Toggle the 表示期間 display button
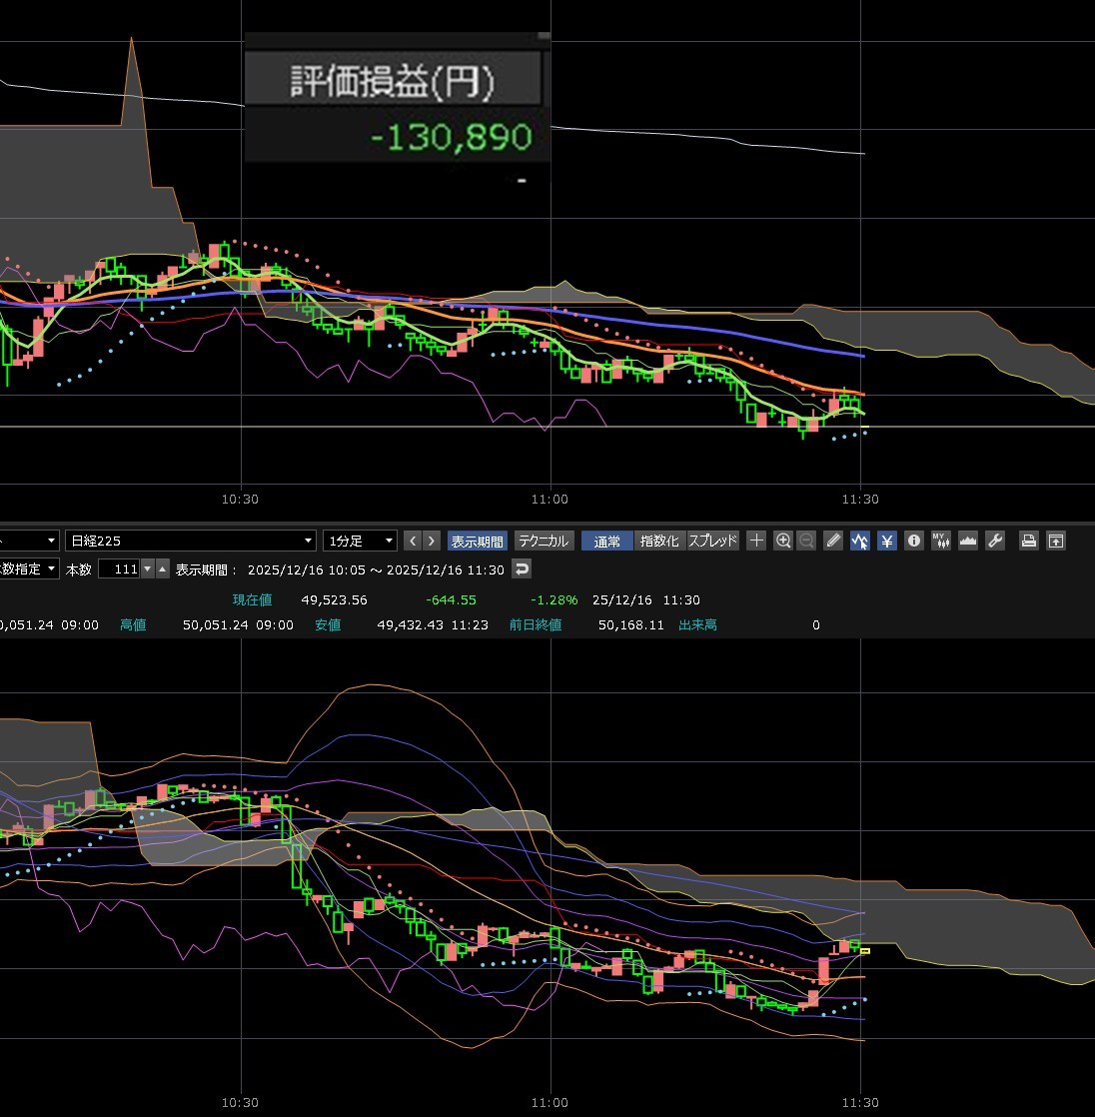The width and height of the screenshot is (1095, 1117). [x=478, y=541]
